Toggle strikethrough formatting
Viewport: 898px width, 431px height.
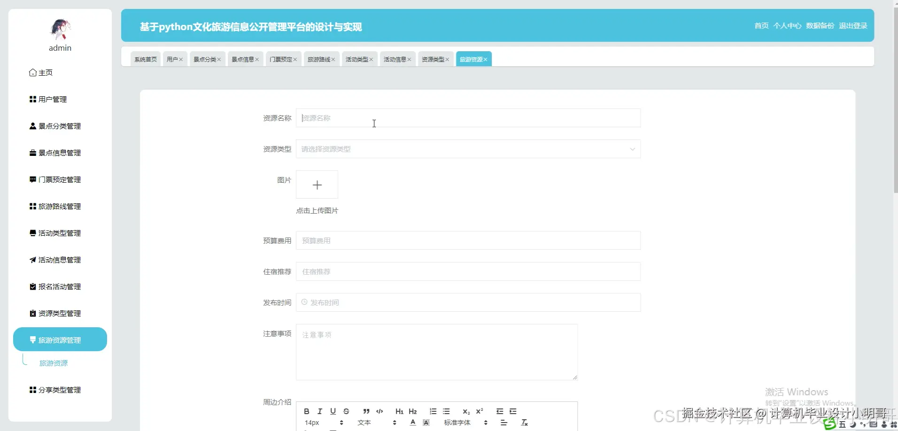click(346, 411)
